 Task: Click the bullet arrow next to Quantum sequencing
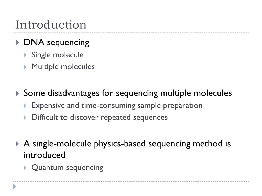25,168
